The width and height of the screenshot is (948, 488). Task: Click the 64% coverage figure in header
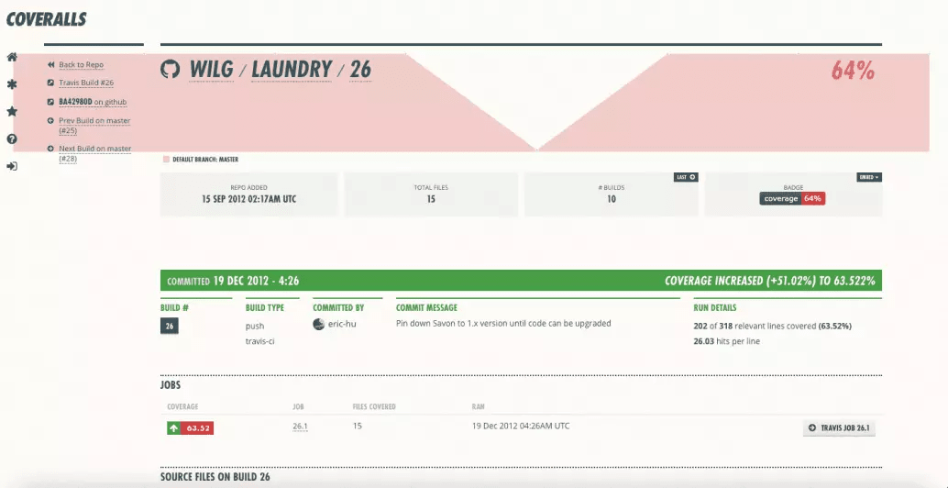pyautogui.click(x=853, y=71)
